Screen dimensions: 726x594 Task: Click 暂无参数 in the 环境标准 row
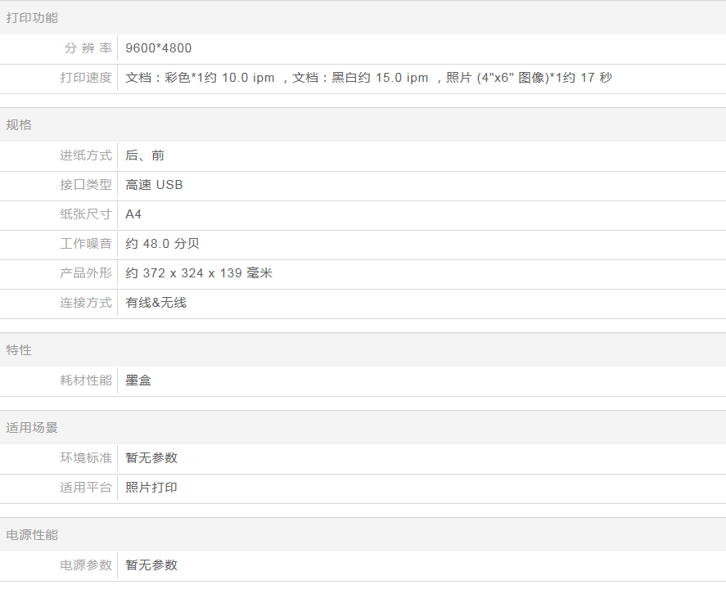[151, 458]
